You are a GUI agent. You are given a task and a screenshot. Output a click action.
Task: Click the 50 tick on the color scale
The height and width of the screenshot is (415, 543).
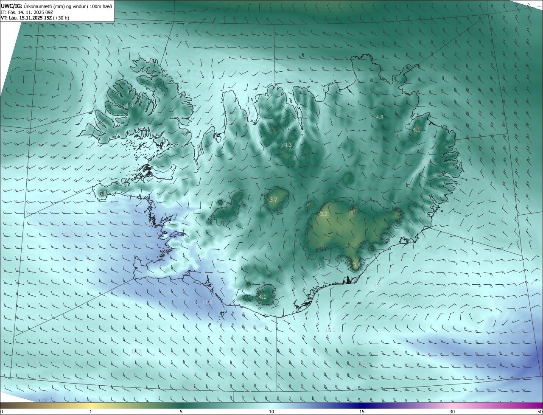pyautogui.click(x=540, y=412)
